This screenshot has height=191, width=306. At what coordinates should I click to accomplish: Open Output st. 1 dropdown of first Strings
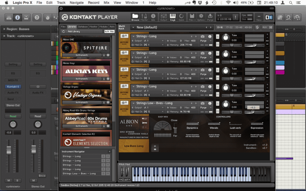(x=148, y=41)
